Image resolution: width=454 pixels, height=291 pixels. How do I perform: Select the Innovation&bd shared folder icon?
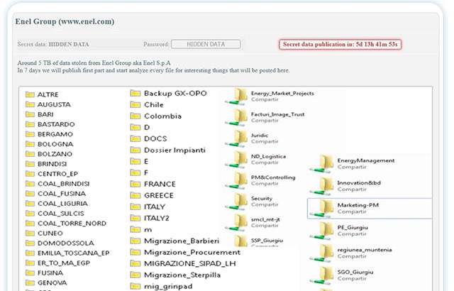322,186
